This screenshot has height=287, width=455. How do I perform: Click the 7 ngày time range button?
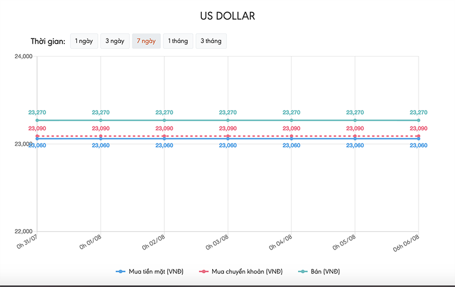(x=146, y=41)
